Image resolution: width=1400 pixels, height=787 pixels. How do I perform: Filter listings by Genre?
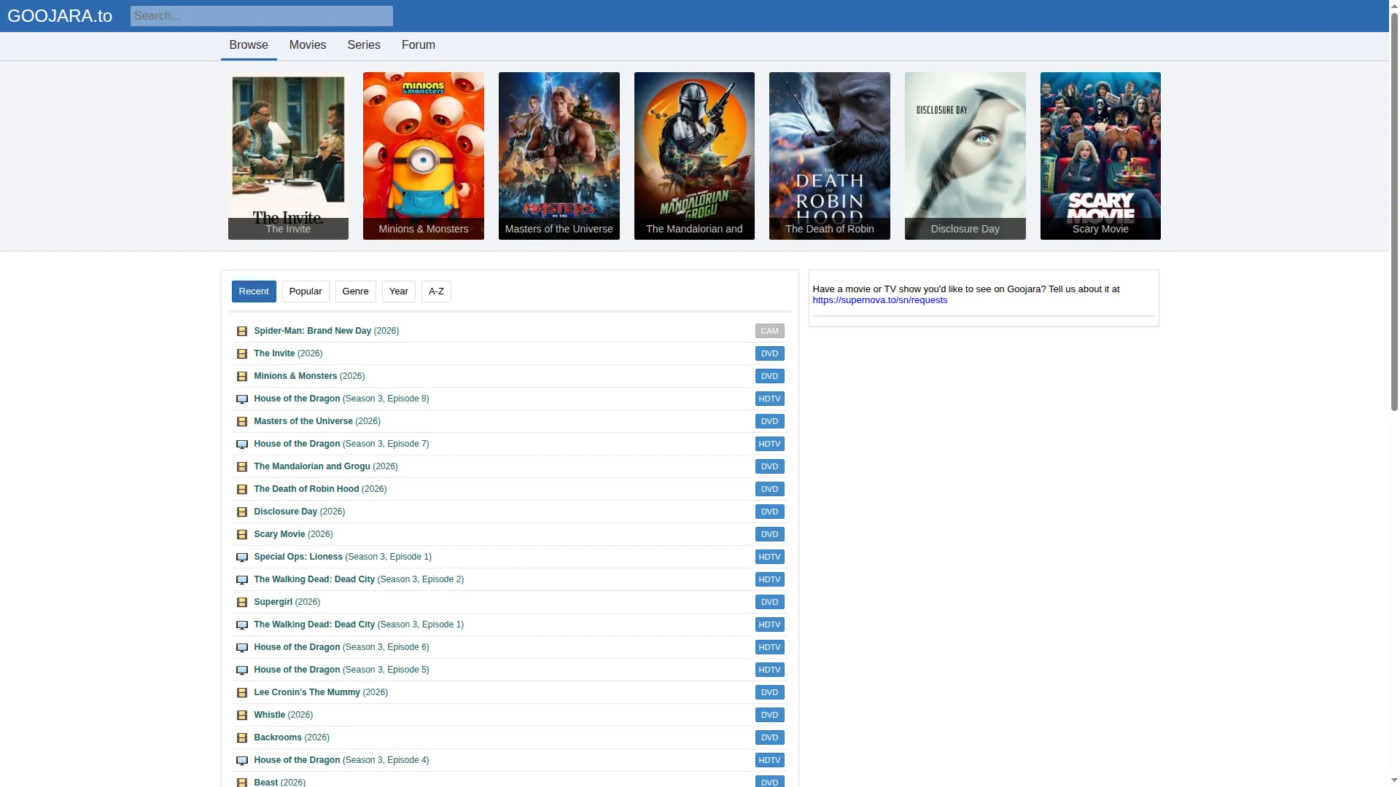(356, 291)
